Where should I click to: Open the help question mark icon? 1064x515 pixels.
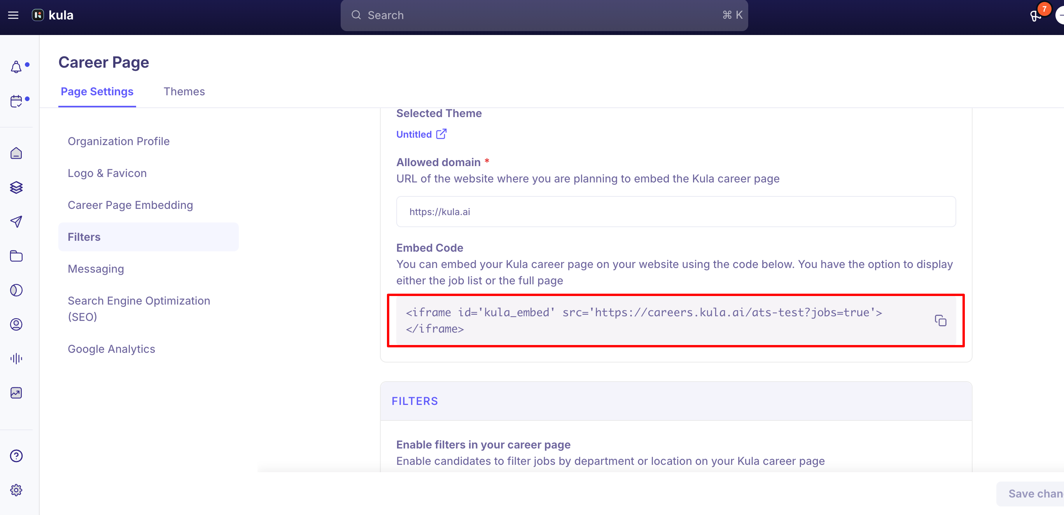(16, 456)
